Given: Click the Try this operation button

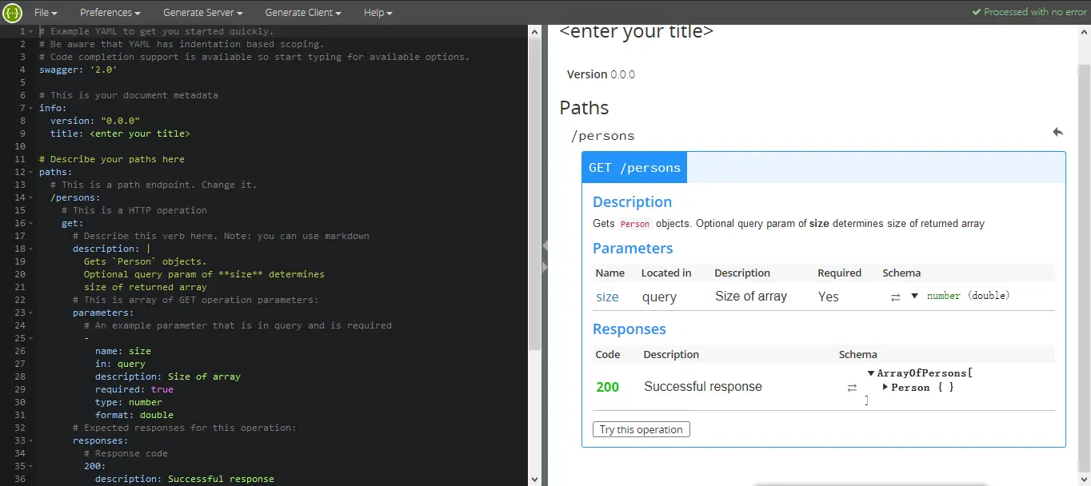Looking at the screenshot, I should pos(641,429).
